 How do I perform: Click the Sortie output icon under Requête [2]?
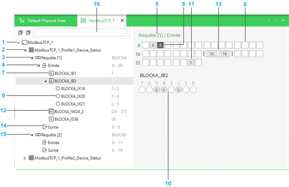click(x=44, y=150)
